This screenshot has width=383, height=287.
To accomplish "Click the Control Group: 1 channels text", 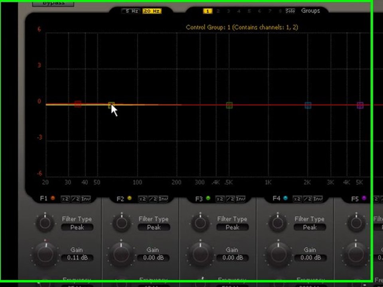I will (x=242, y=28).
